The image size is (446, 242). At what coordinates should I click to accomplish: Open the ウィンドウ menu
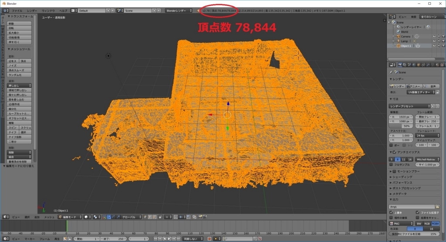pos(48,10)
